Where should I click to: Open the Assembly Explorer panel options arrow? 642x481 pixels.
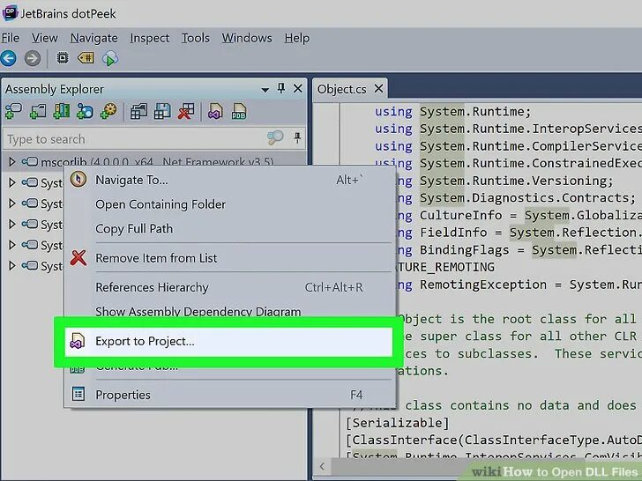tap(265, 90)
